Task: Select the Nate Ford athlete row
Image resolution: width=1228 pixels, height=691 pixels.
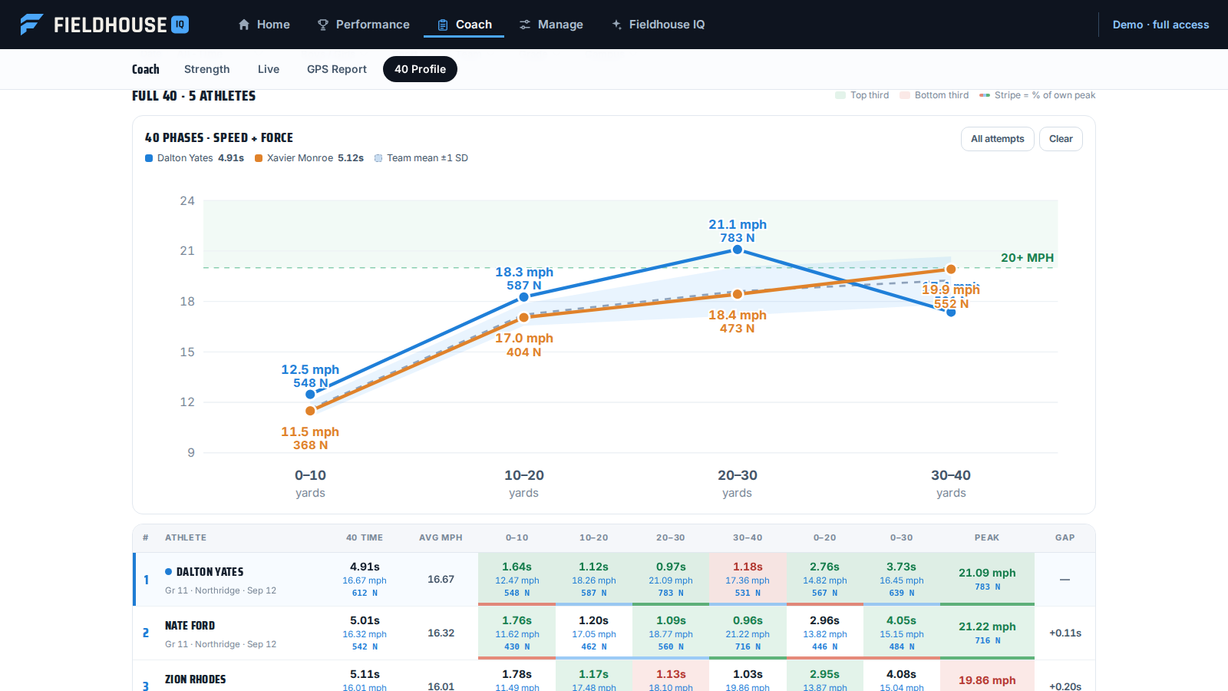Action: coord(614,633)
